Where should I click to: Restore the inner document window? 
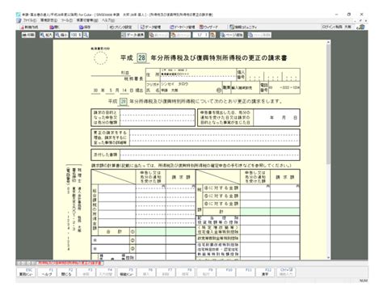point(360,20)
